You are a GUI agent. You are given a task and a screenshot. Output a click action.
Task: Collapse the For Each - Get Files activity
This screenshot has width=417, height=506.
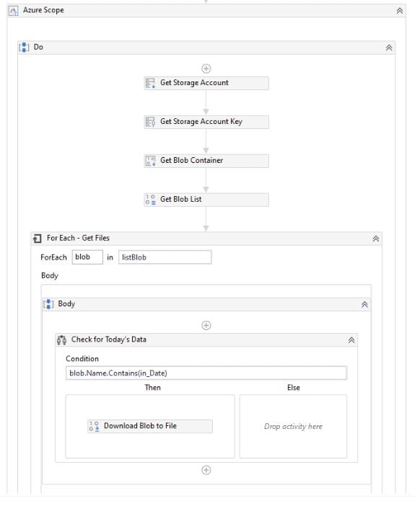click(376, 239)
